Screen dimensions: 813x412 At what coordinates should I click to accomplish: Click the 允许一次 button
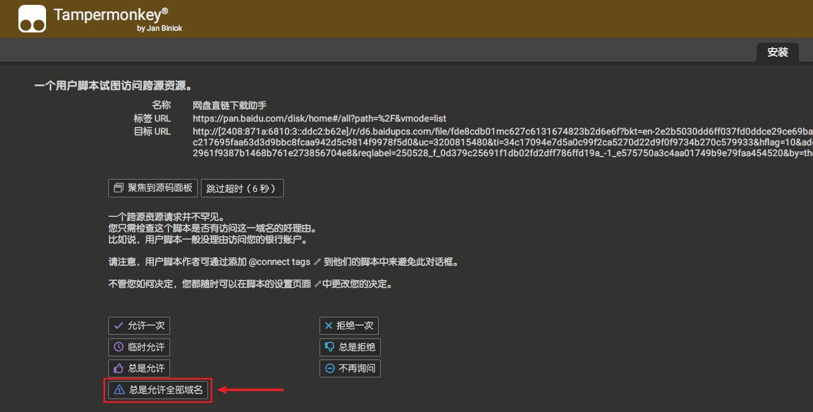pos(139,325)
